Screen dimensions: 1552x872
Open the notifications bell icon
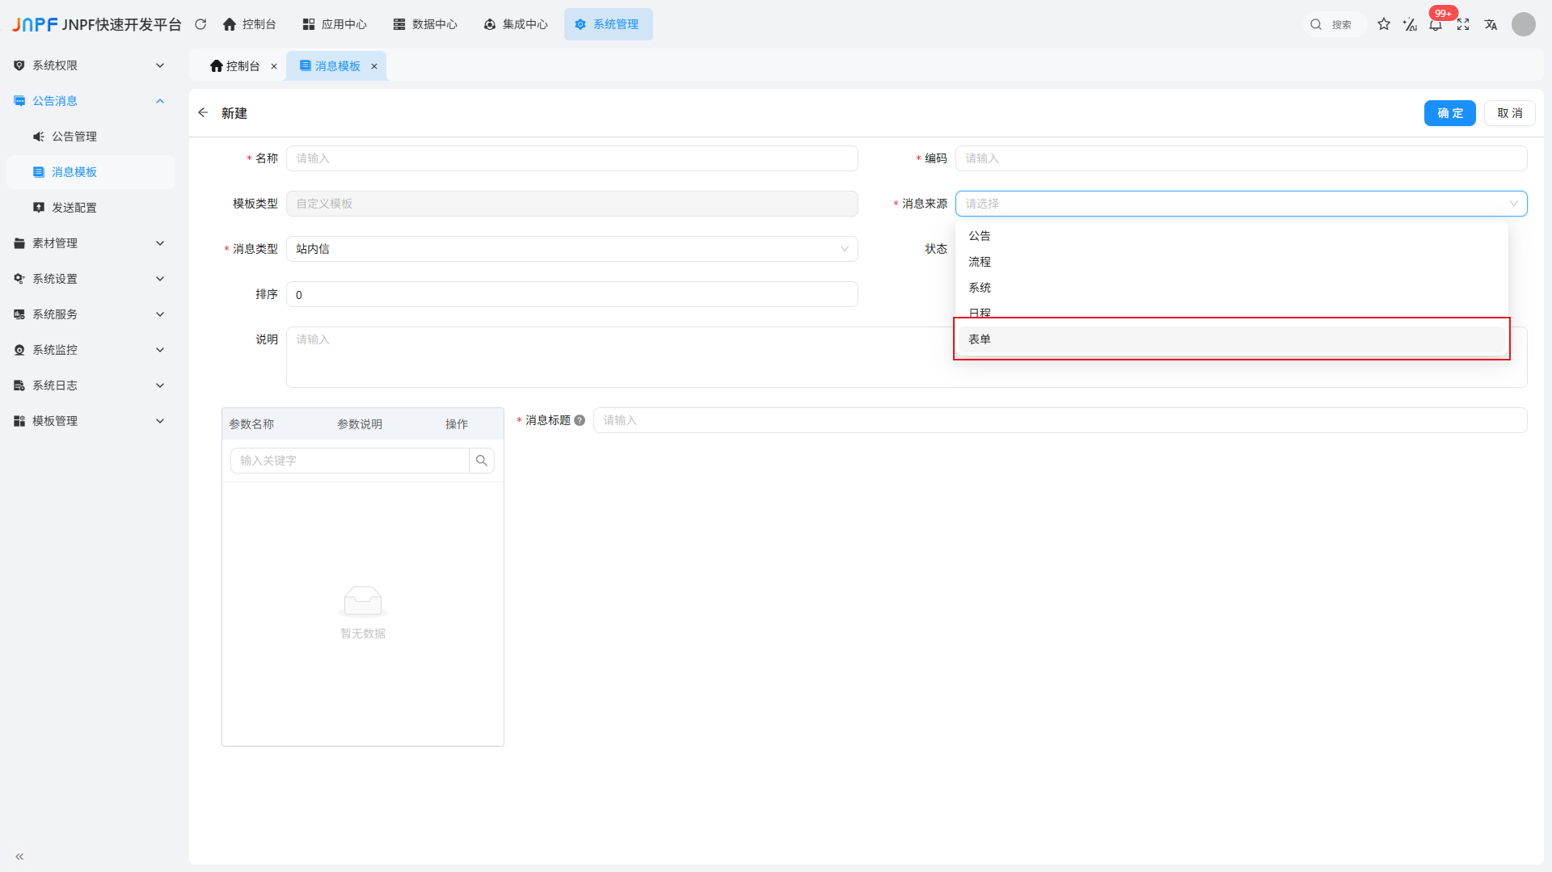[1436, 25]
